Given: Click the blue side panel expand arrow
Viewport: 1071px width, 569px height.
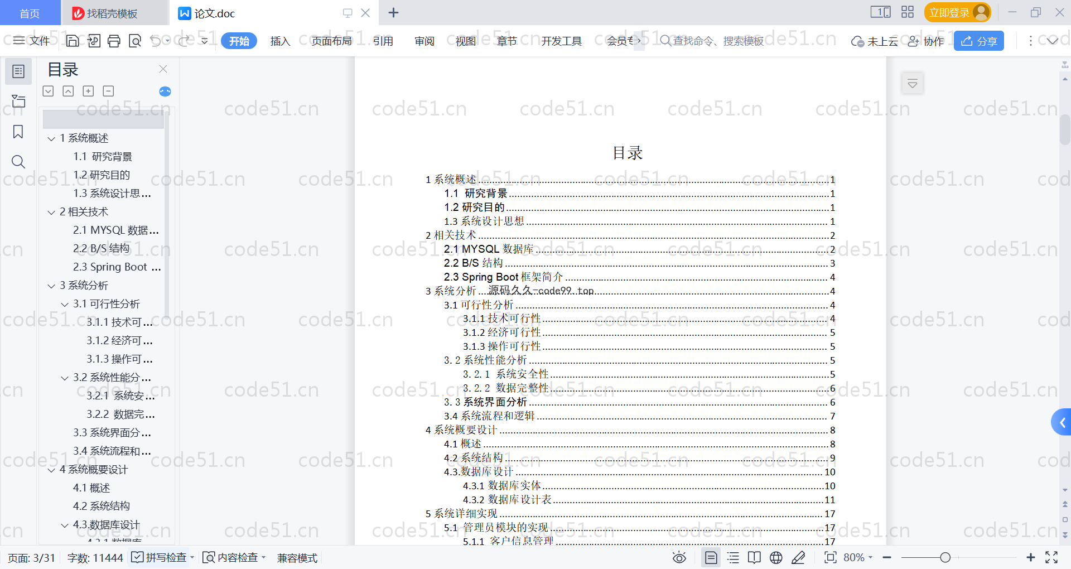Looking at the screenshot, I should pos(1062,422).
